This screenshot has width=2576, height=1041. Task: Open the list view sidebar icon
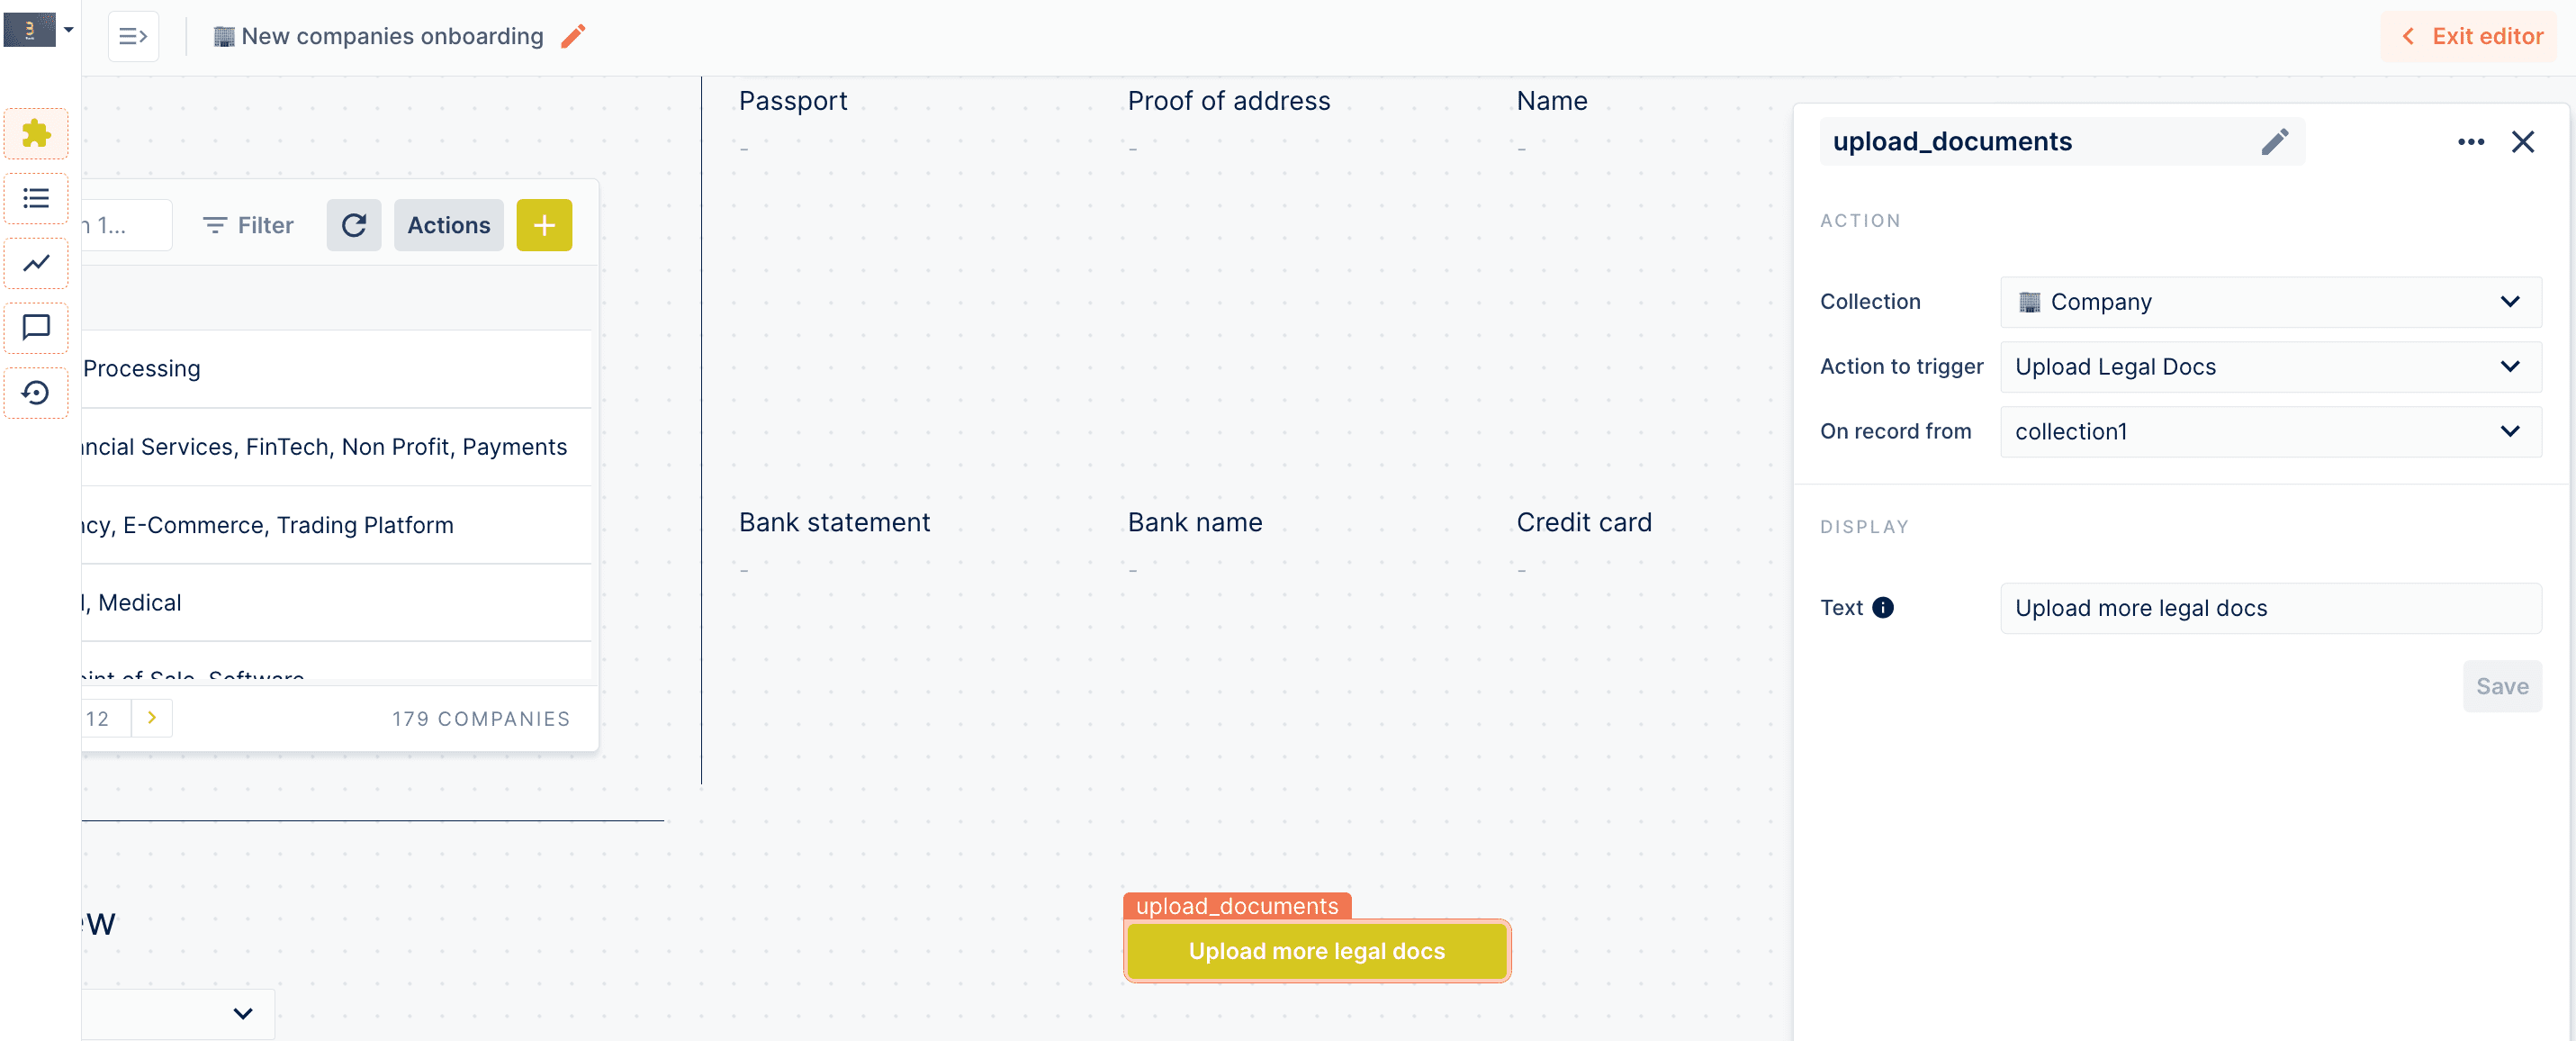click(x=36, y=198)
